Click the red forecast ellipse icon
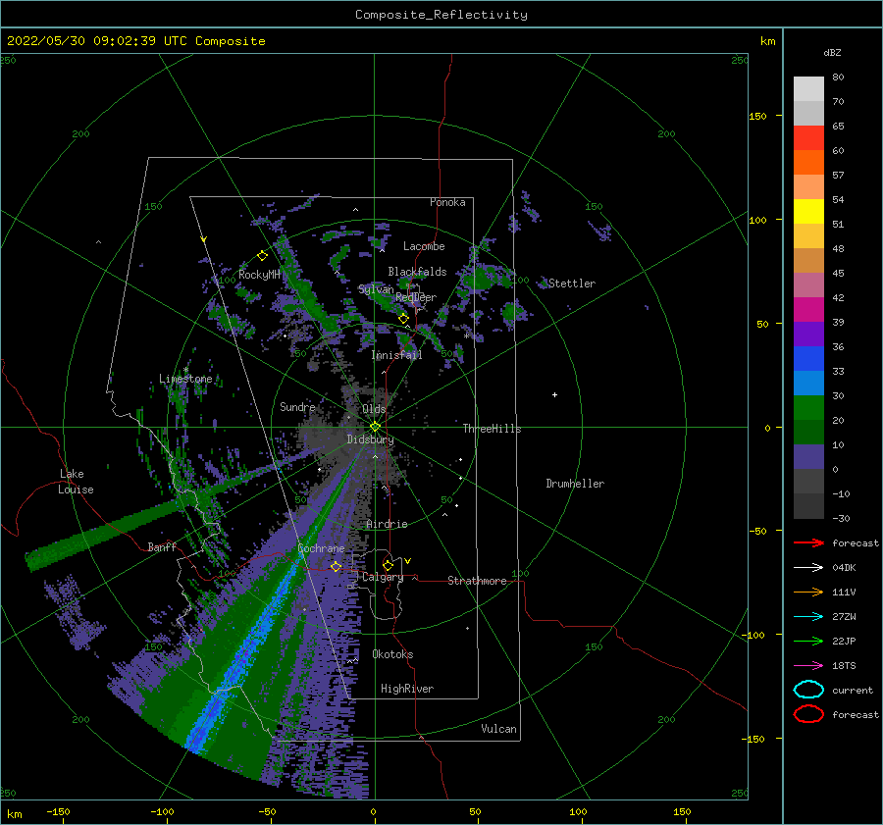 [808, 714]
